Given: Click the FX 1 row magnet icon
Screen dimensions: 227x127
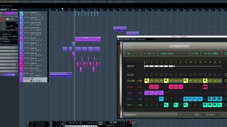Looking at the screenshot, I should [138, 105].
